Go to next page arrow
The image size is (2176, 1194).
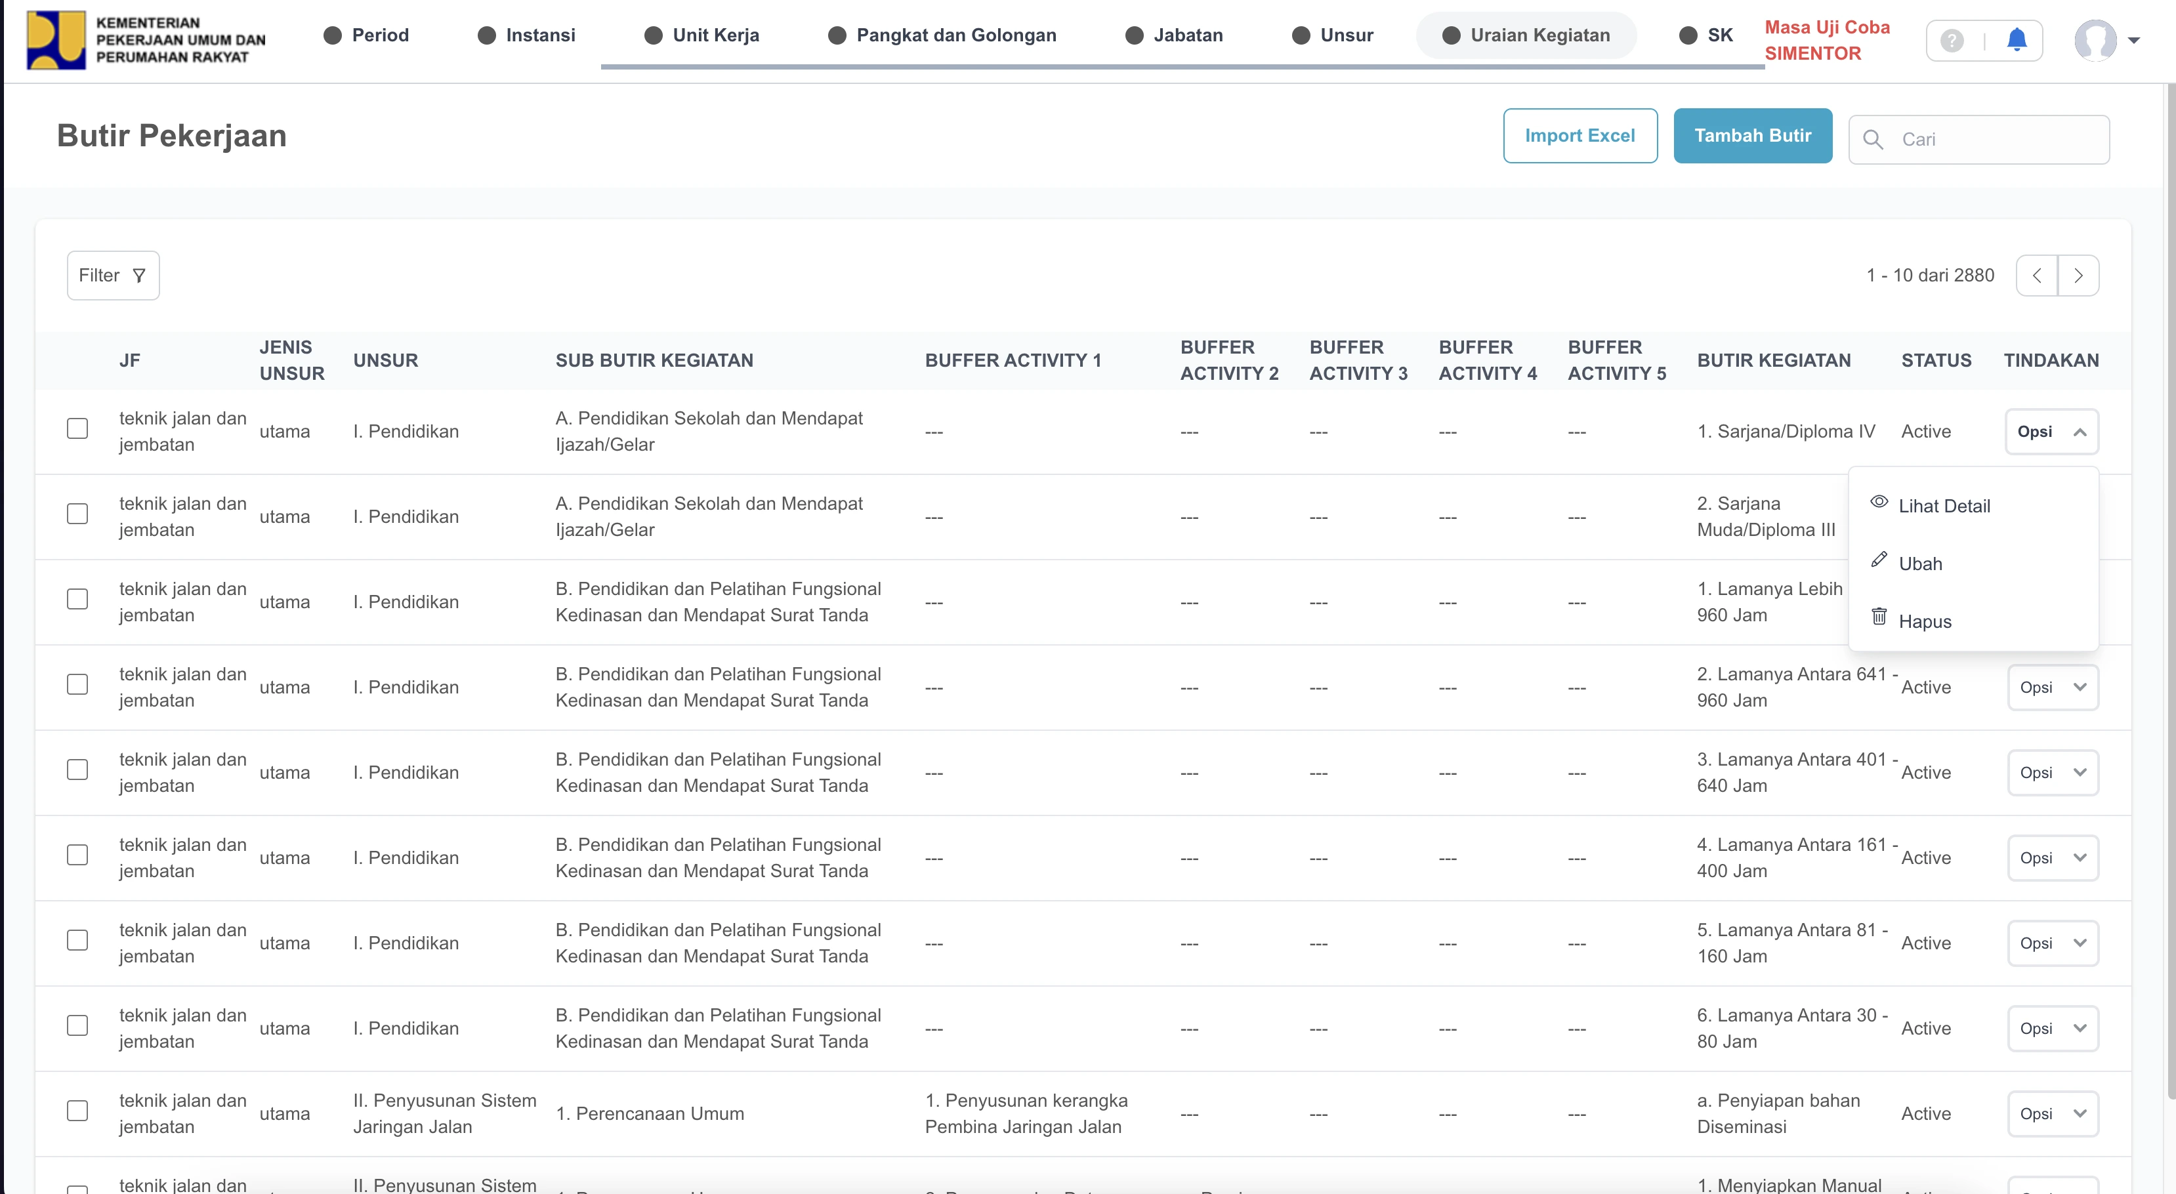click(x=2078, y=276)
